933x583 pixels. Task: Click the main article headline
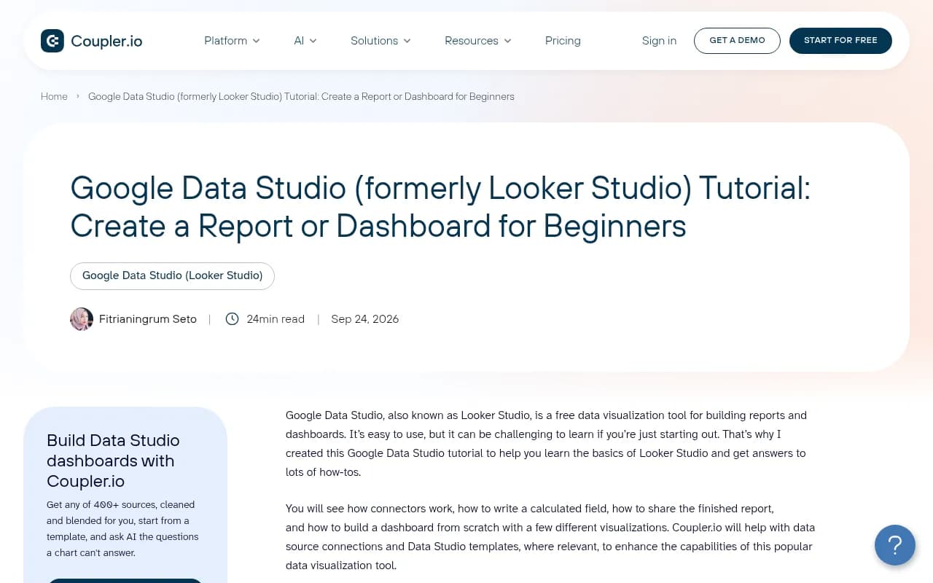[x=440, y=207]
